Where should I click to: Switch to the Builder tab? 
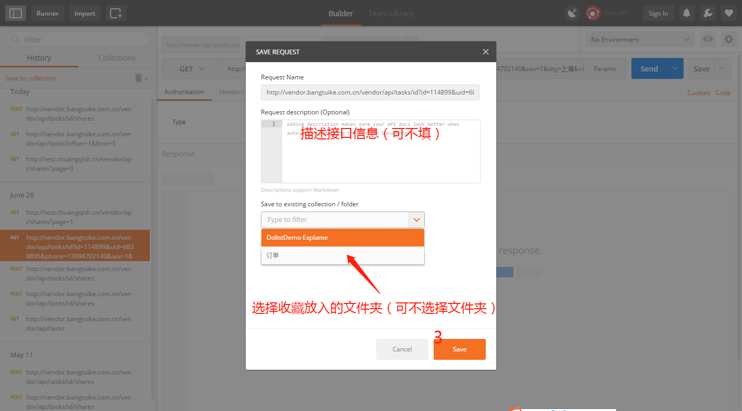click(x=341, y=14)
